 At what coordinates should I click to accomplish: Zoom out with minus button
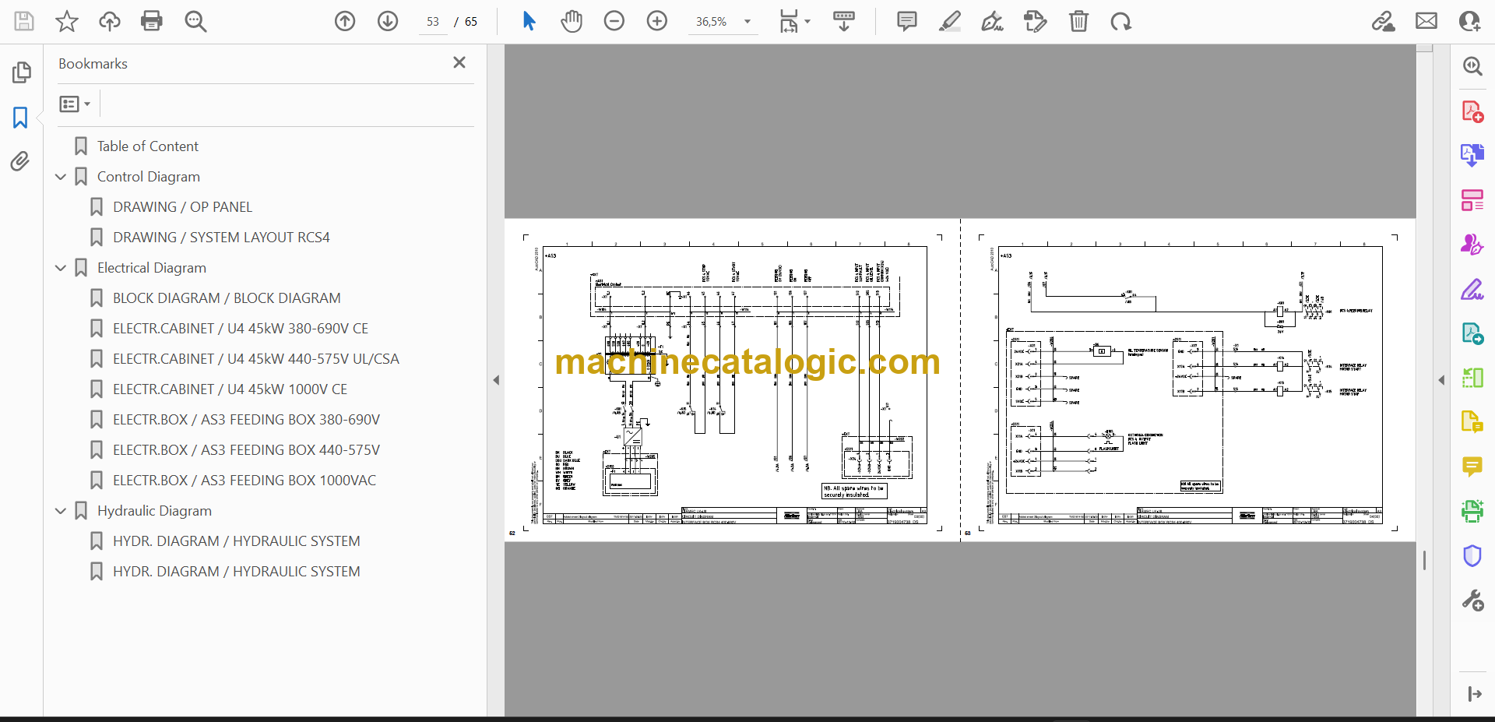coord(614,21)
